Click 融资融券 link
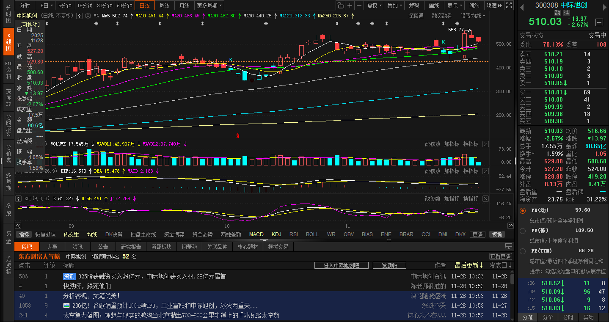Image resolution: width=609 pixels, height=322 pixels. coord(442,16)
